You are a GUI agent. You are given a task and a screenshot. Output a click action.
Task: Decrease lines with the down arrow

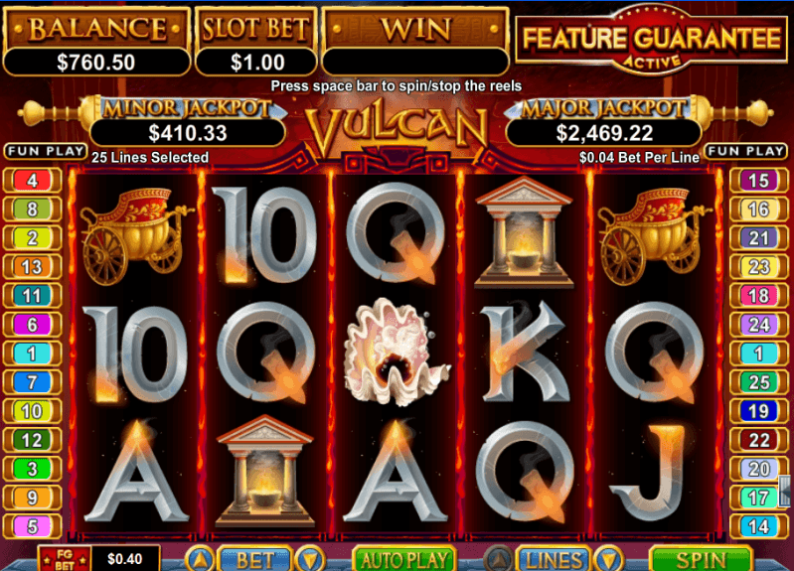coord(608,559)
